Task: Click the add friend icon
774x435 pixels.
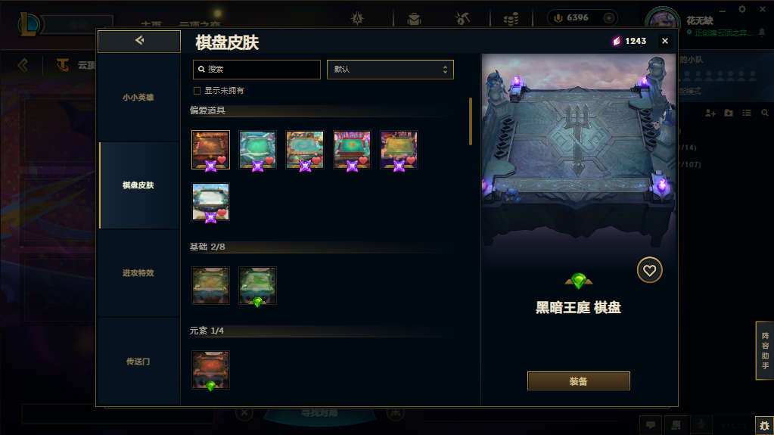Action: point(710,113)
